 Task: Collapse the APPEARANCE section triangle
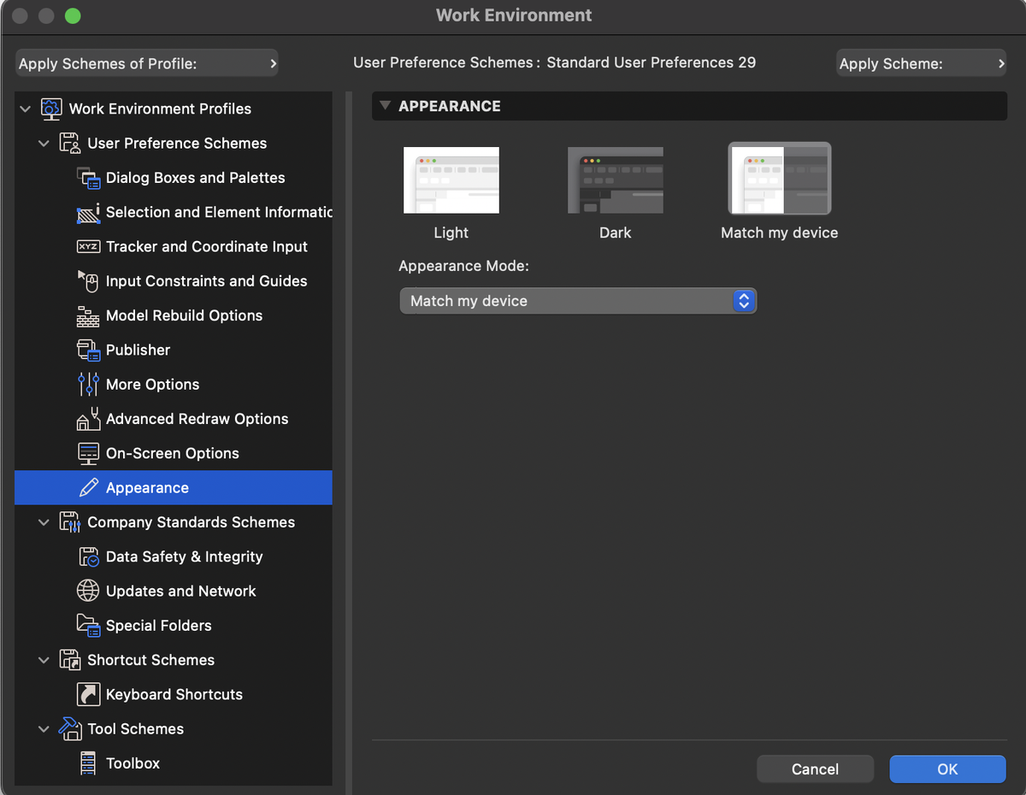click(385, 106)
